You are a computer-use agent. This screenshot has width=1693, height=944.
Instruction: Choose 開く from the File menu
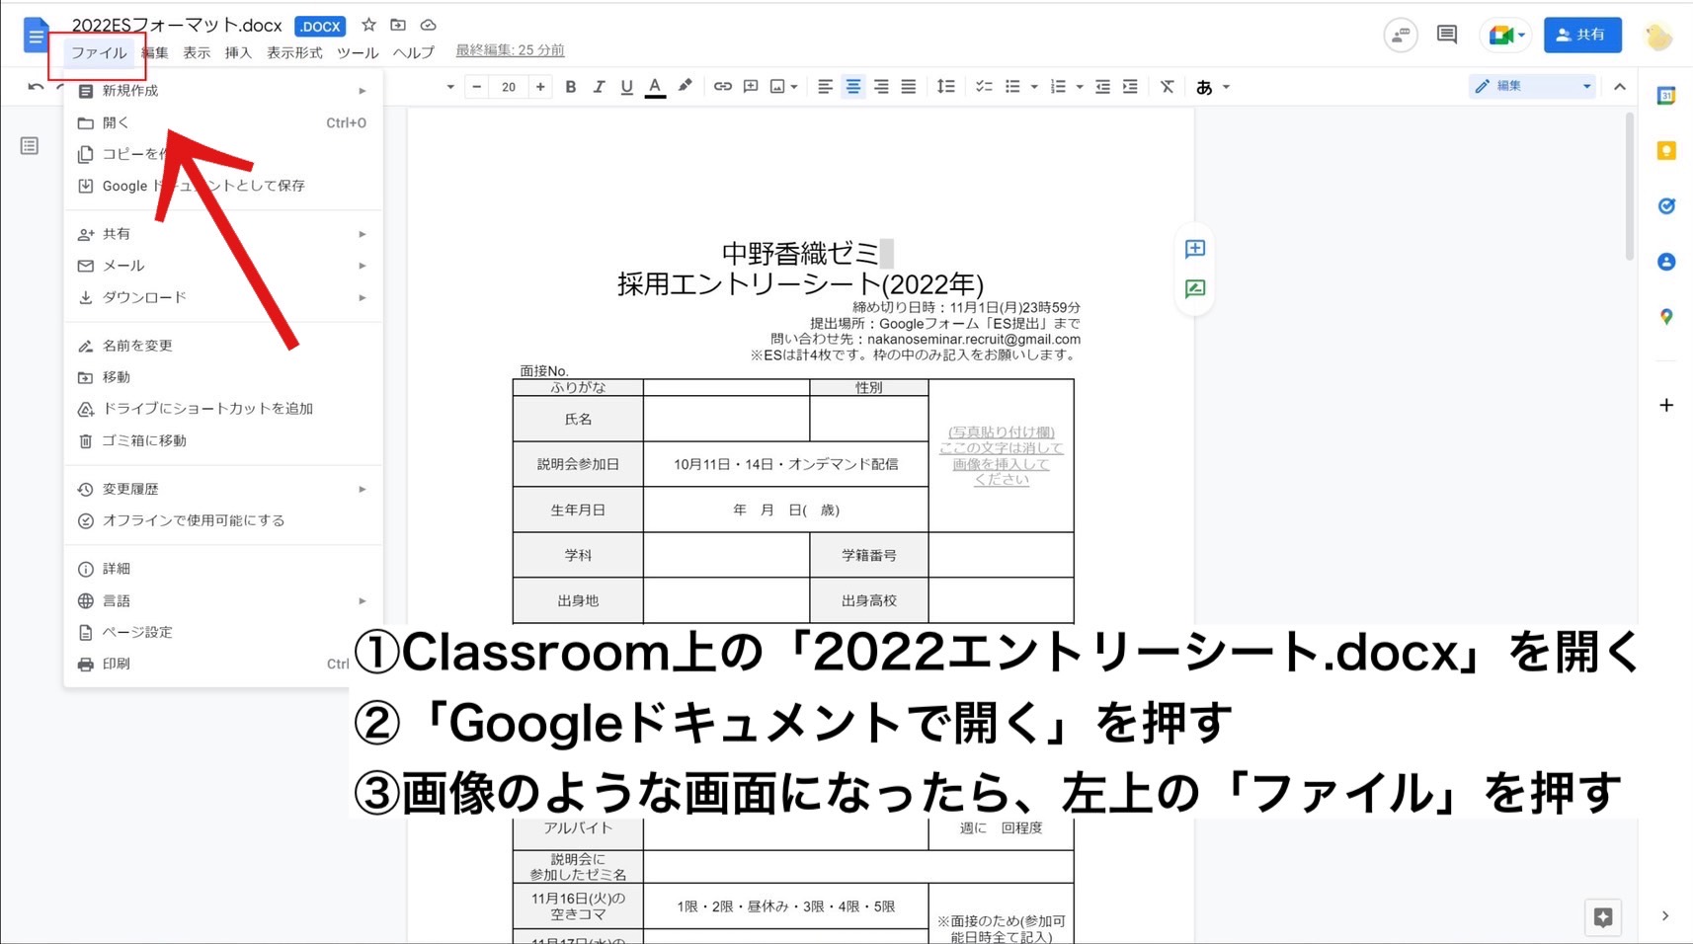pyautogui.click(x=223, y=123)
